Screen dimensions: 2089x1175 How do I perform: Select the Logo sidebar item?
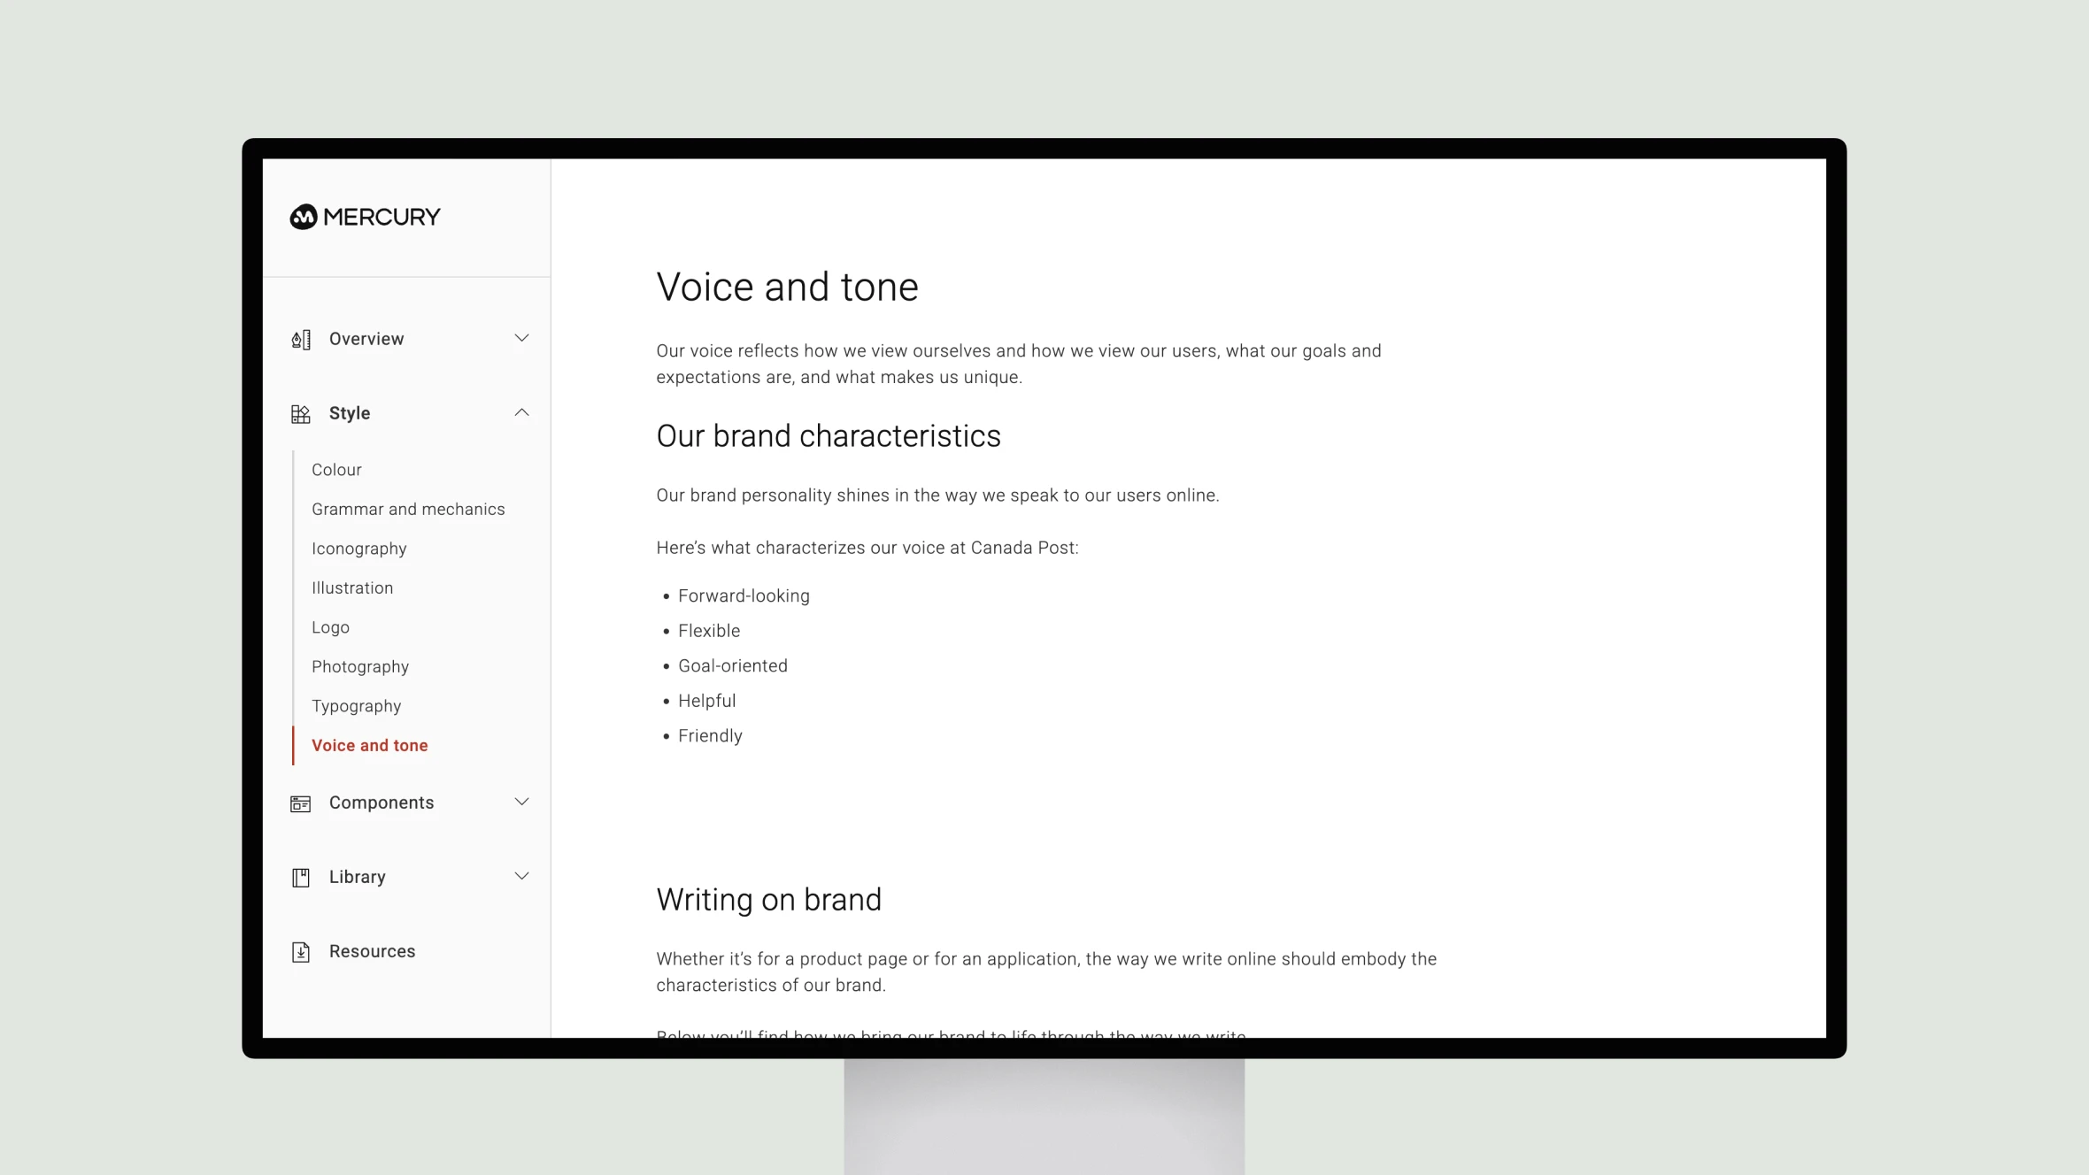coord(330,627)
